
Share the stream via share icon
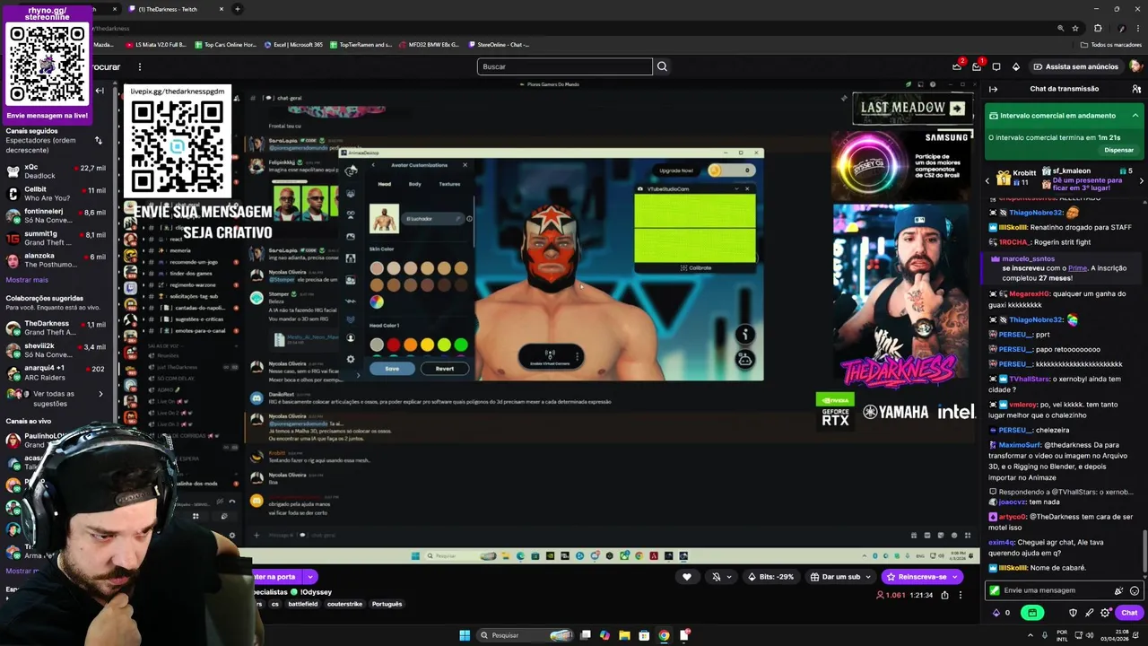(x=944, y=595)
